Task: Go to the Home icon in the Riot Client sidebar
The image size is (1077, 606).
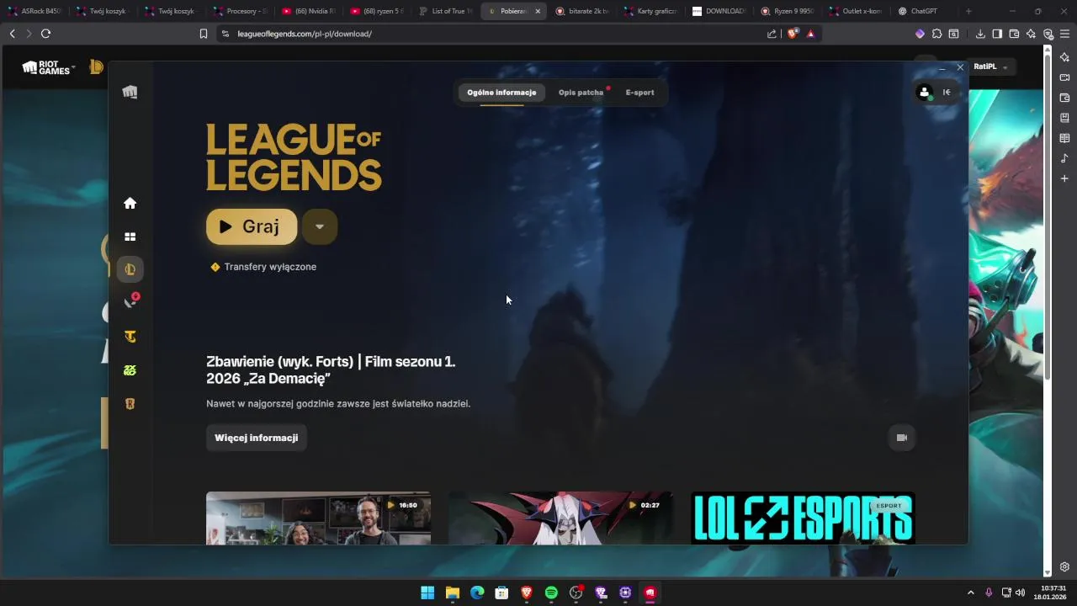Action: pos(130,203)
